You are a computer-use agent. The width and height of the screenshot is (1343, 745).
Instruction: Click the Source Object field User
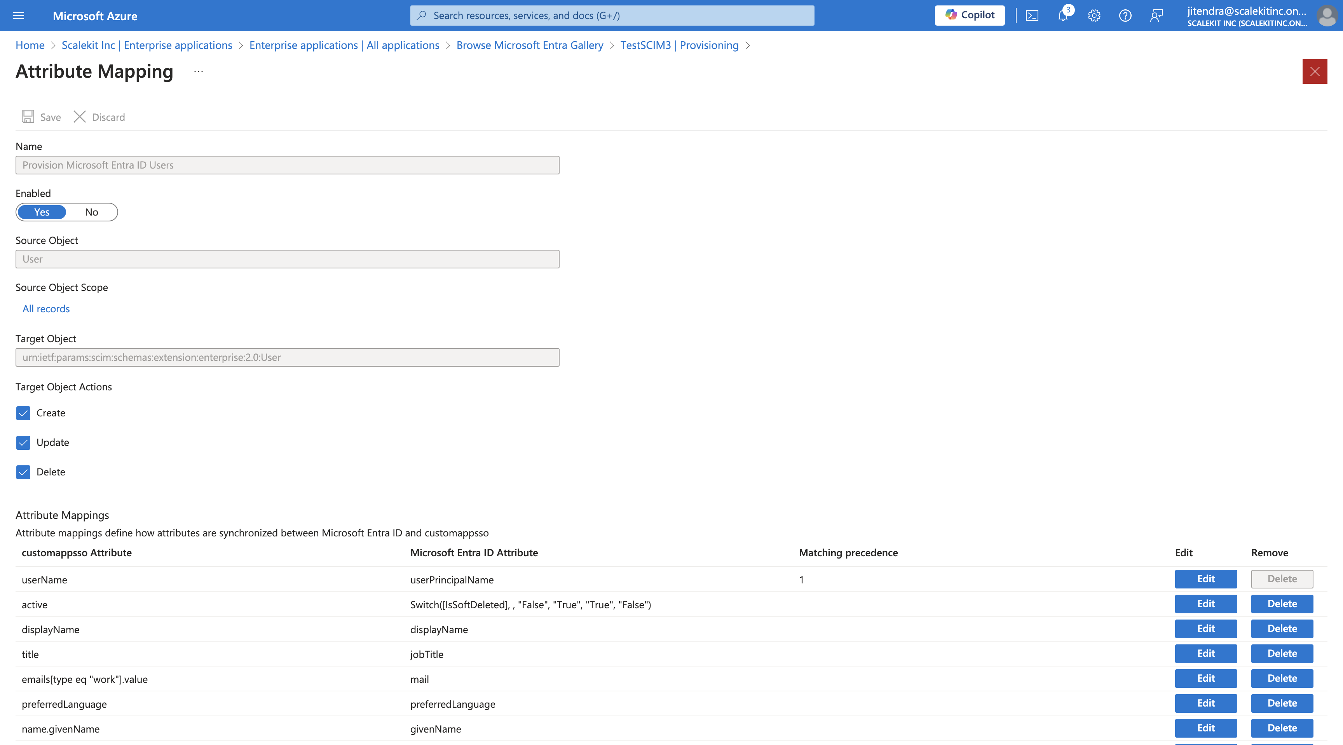[287, 259]
